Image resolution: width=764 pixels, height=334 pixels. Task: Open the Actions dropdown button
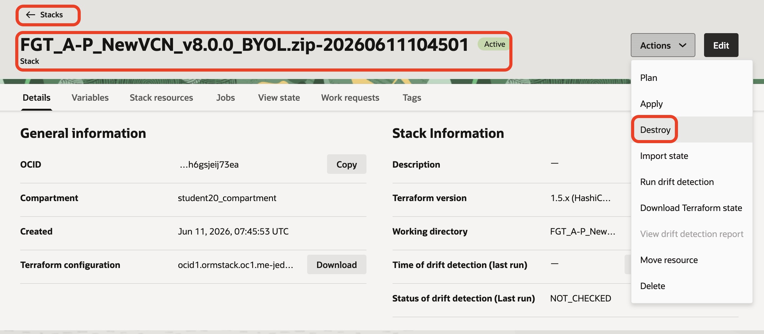click(663, 45)
